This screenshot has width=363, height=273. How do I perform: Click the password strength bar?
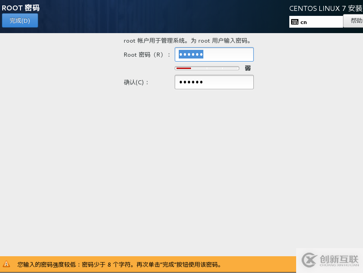pos(207,68)
